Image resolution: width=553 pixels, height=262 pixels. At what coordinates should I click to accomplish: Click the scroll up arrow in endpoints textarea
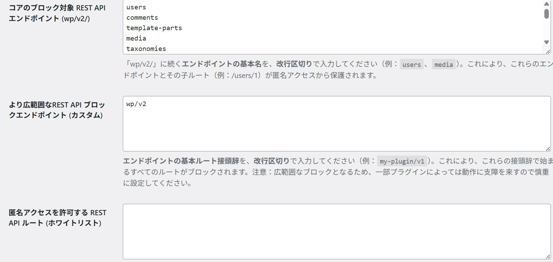pos(546,4)
